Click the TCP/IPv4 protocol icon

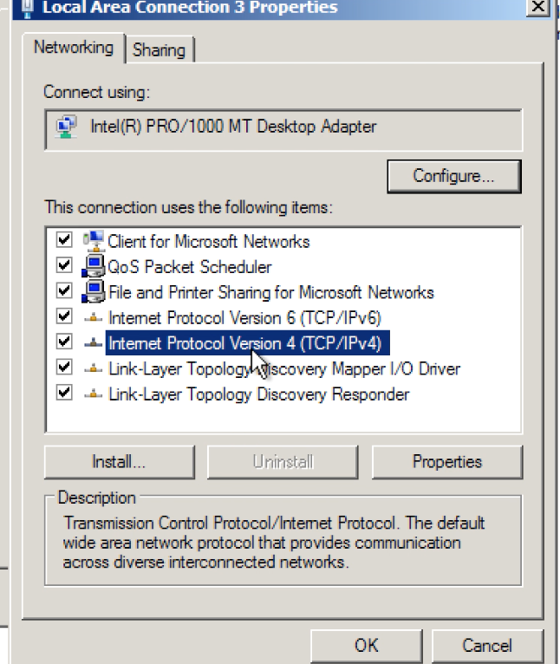tap(93, 343)
